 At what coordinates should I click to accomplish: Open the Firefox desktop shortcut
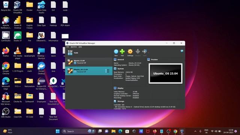click(6, 52)
